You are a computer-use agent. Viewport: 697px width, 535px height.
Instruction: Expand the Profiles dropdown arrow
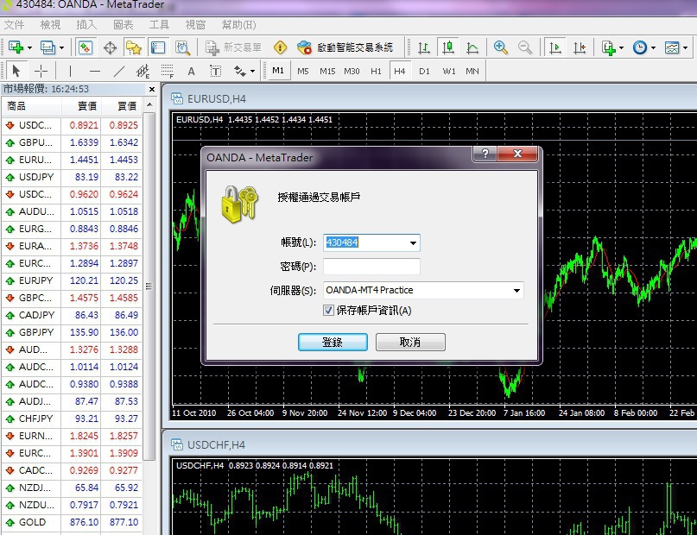tap(62, 47)
